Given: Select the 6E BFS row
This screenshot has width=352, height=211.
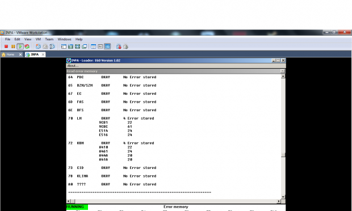Looking at the screenshot, I should (112, 110).
